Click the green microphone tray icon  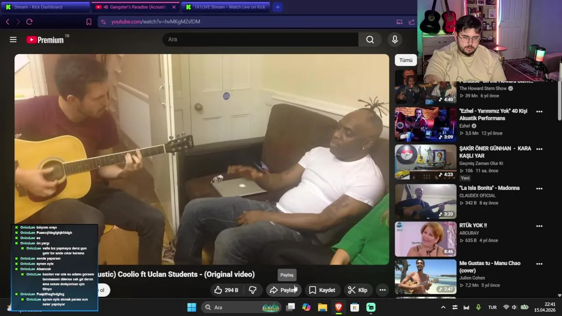(478, 308)
